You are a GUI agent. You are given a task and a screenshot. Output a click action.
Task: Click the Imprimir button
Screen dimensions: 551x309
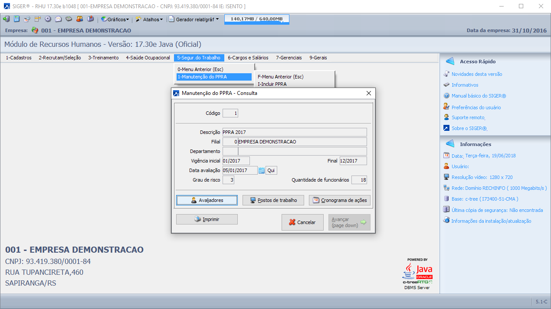[207, 219]
